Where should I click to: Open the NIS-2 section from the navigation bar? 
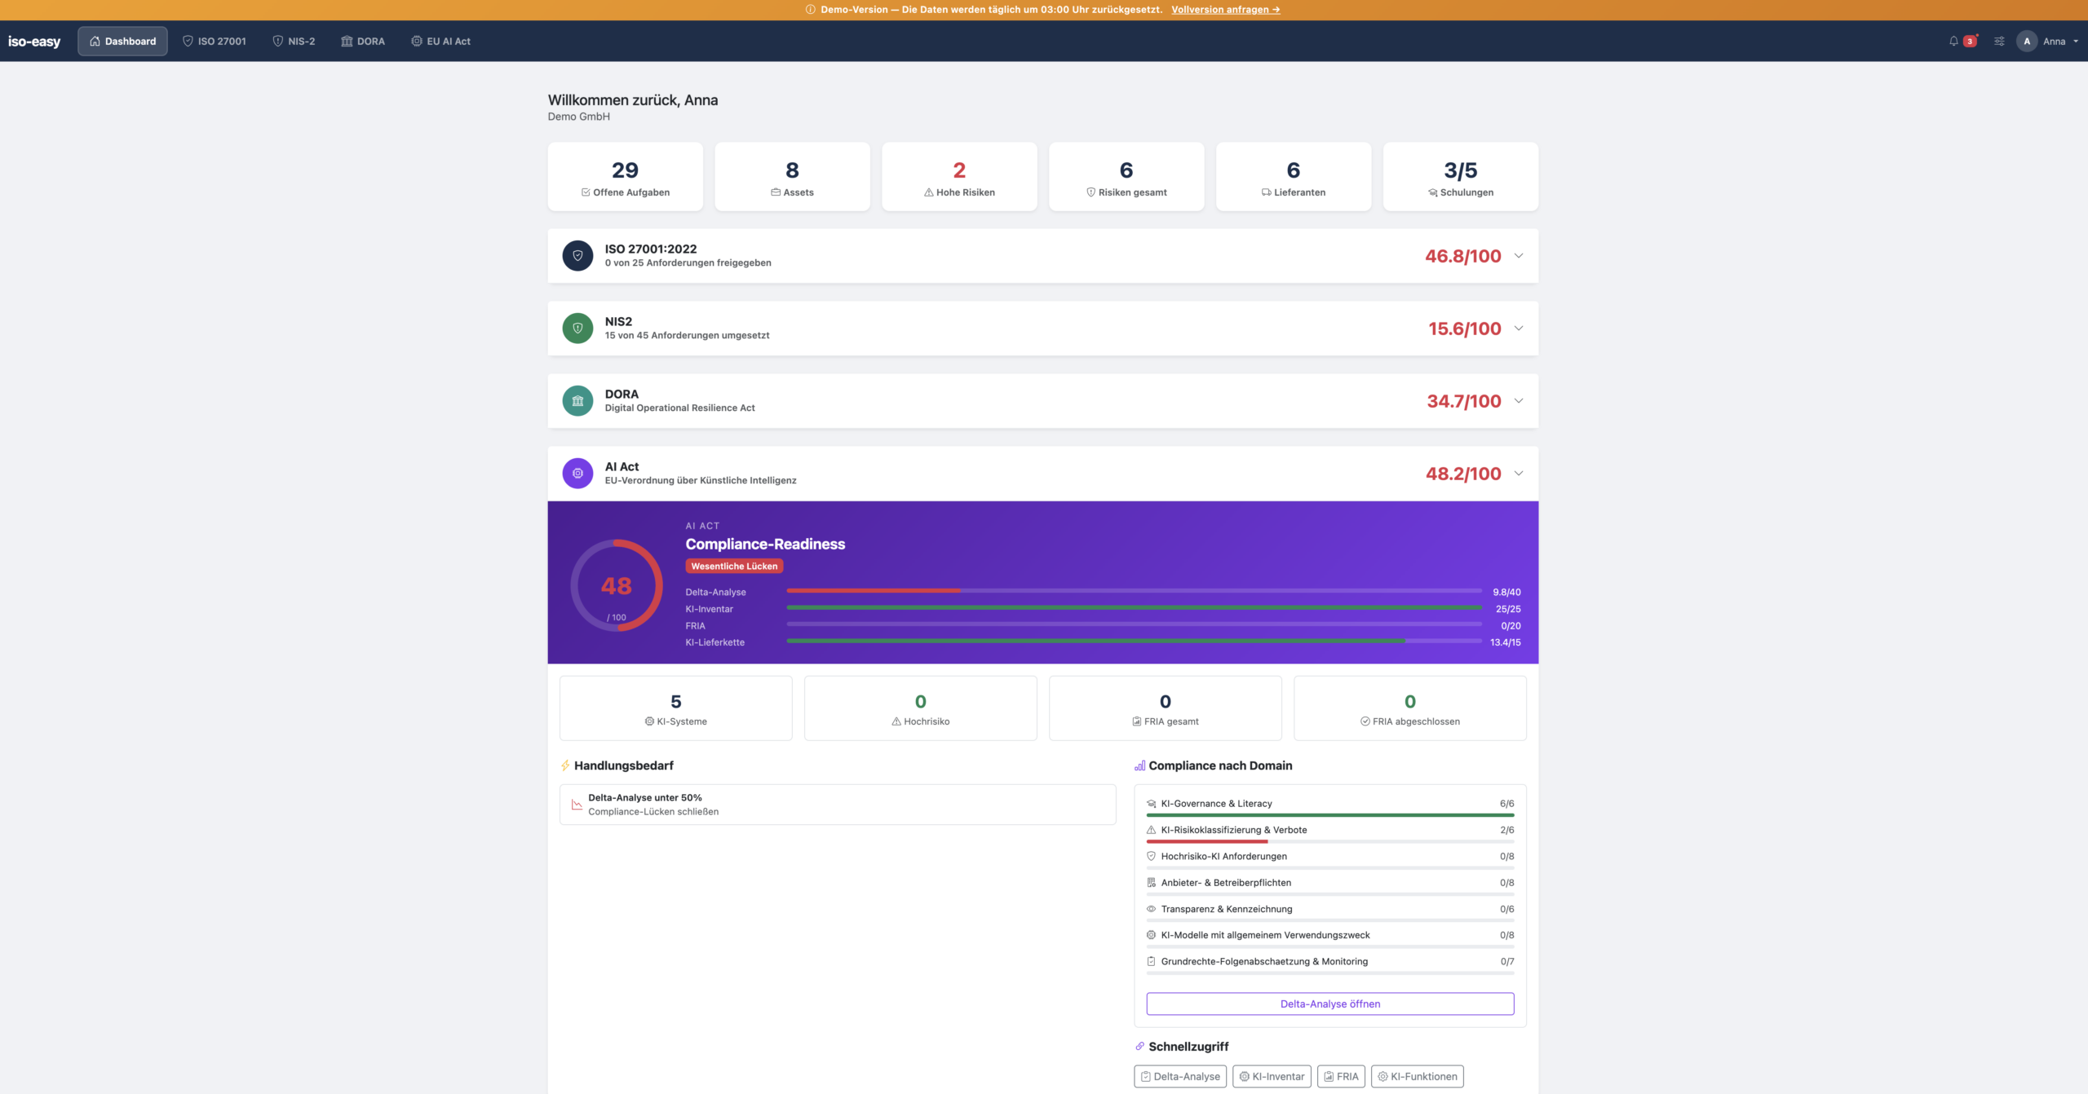[x=293, y=41]
